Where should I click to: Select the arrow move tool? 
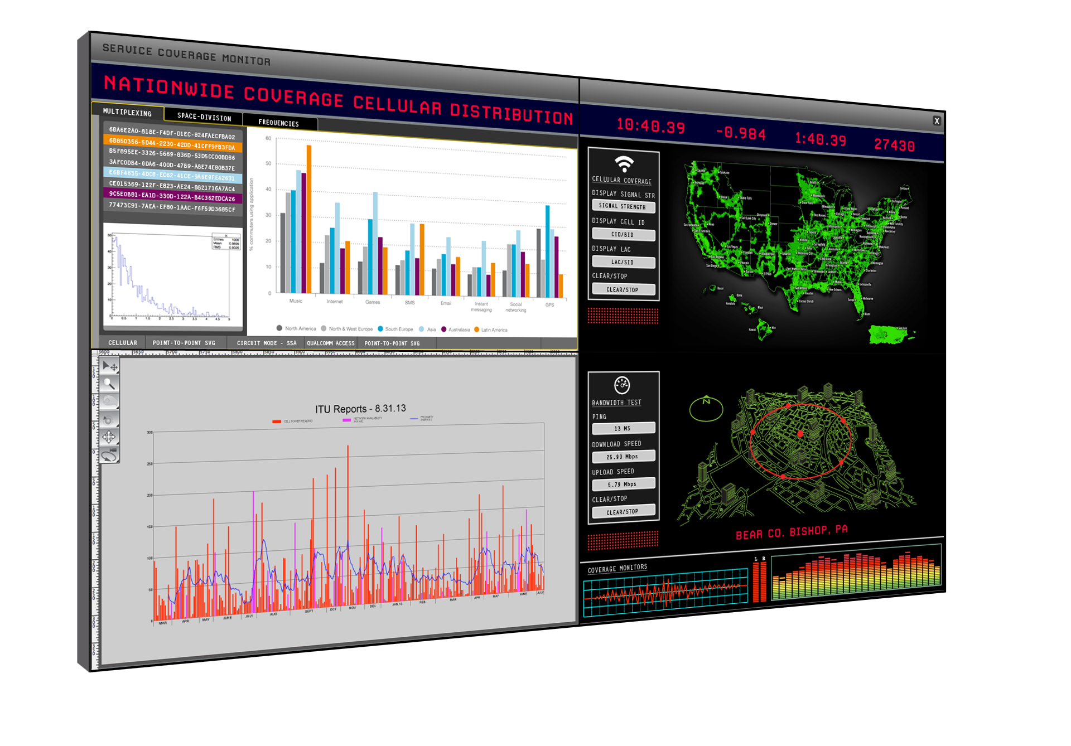110,366
